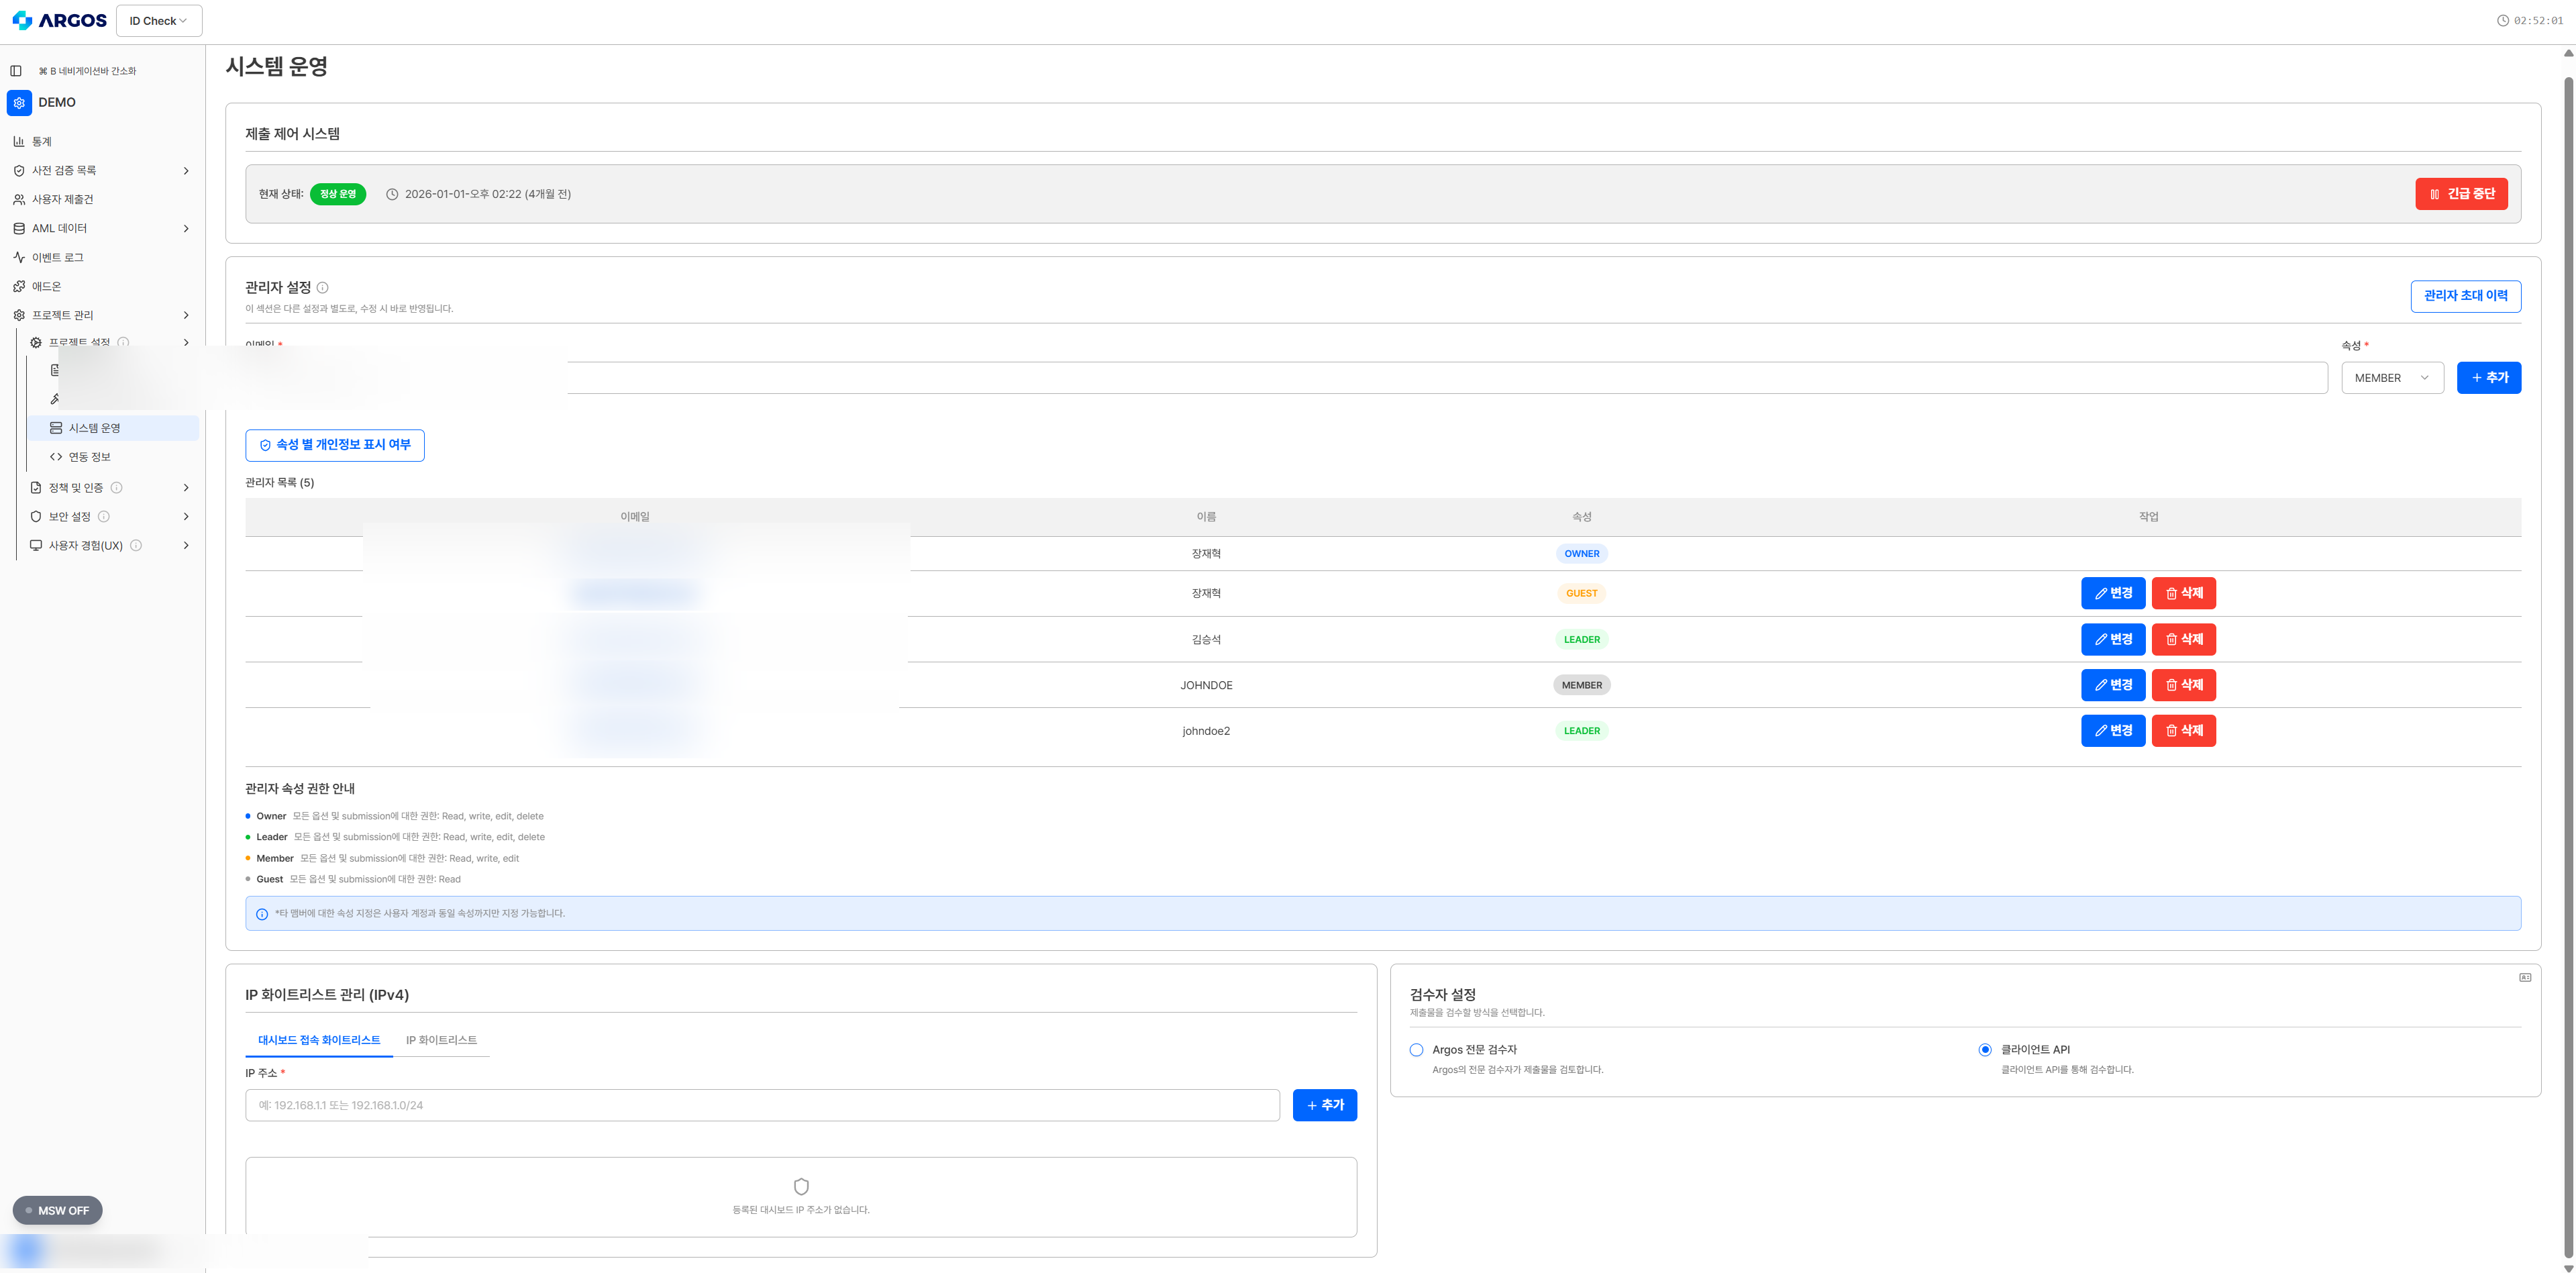Toggle the MSW OFF switch

[x=58, y=1210]
